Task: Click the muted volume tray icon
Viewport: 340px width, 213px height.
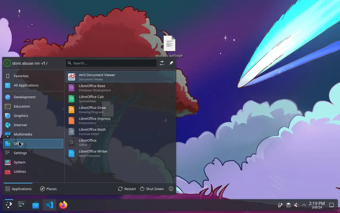Action: [296, 205]
